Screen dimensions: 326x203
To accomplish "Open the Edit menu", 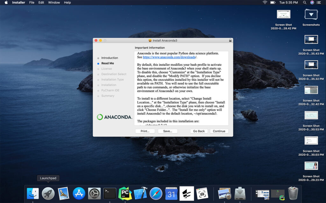I will coord(41,3).
